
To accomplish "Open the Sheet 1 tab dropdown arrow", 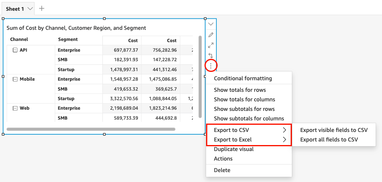I will [30, 8].
